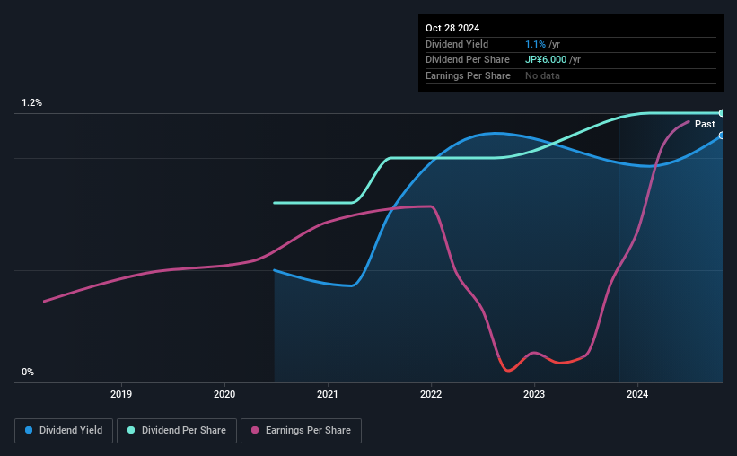The height and width of the screenshot is (456, 737).
Task: Select the blue endpoint marker of Dividend Yield
Action: coord(722,136)
